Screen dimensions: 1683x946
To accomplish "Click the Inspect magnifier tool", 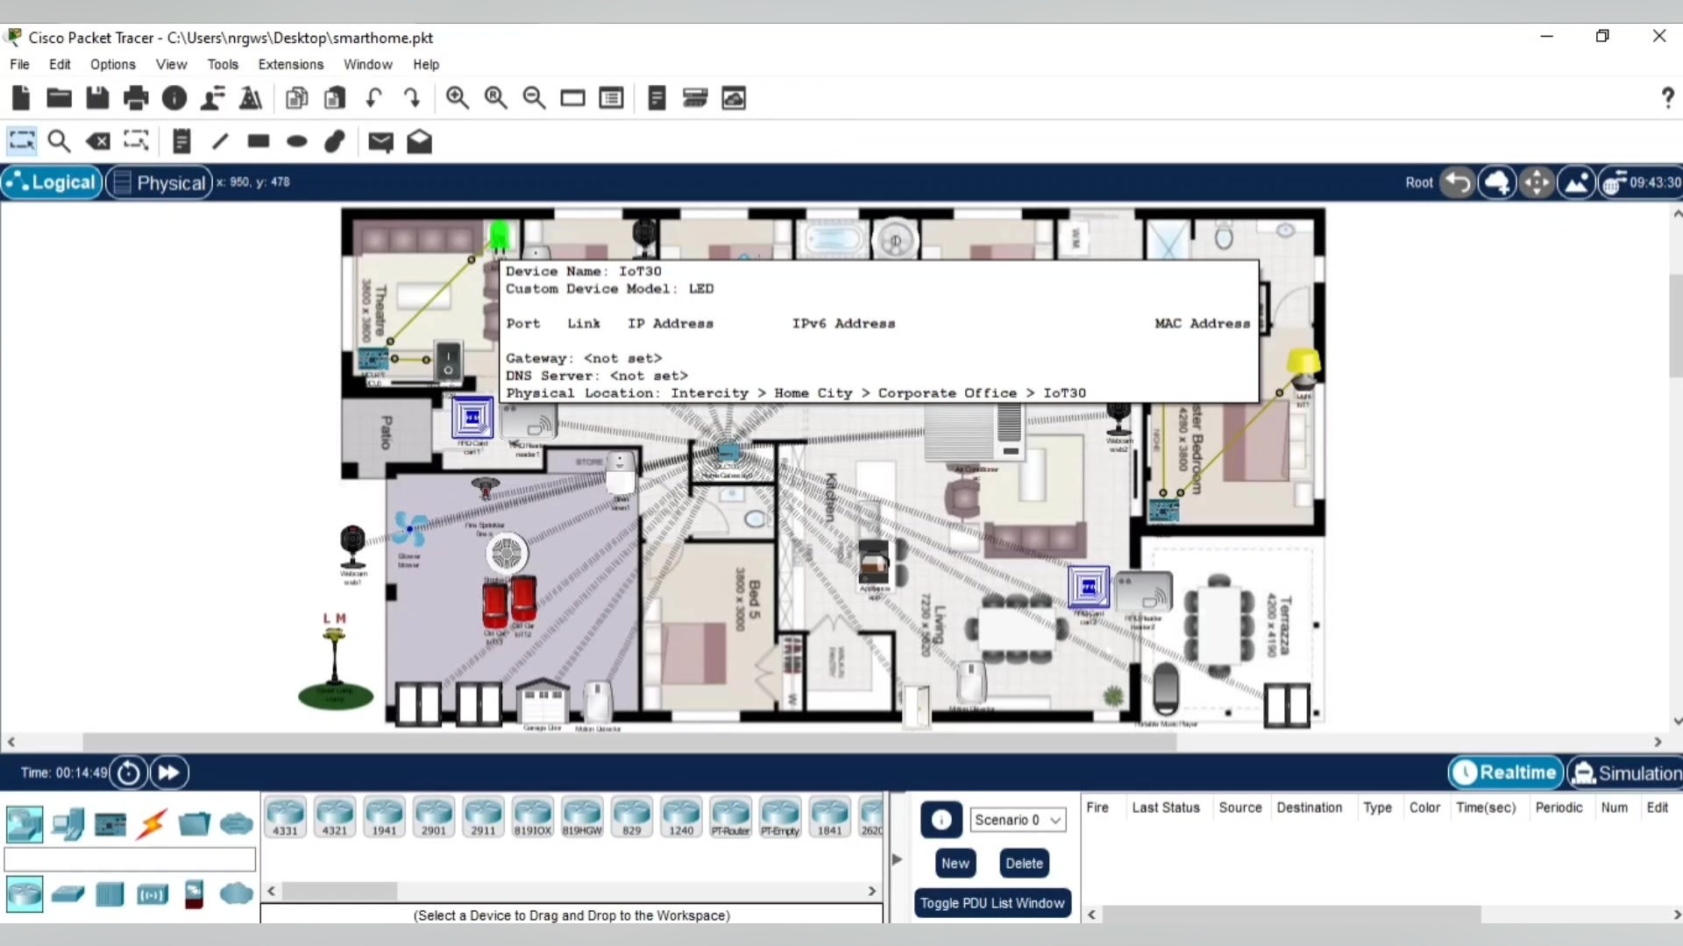I will pos(59,141).
